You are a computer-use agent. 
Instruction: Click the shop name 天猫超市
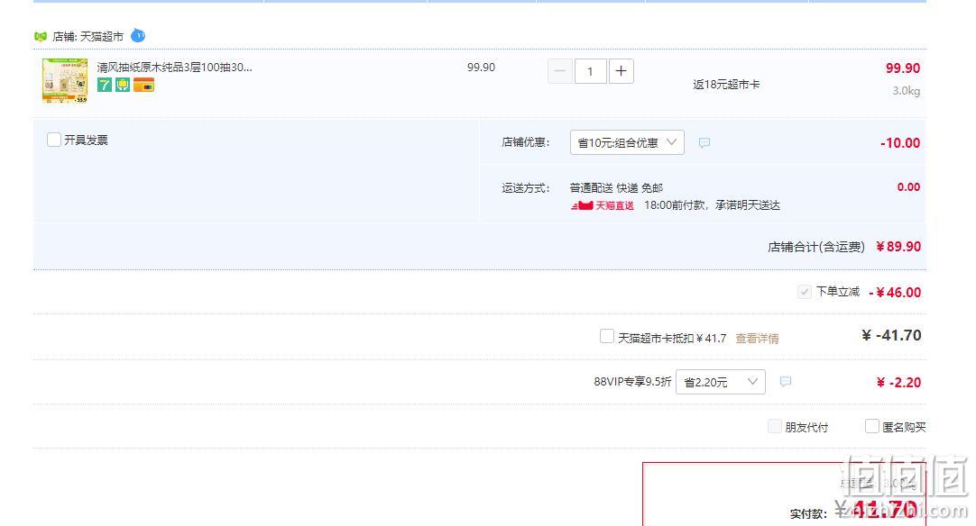[102, 37]
